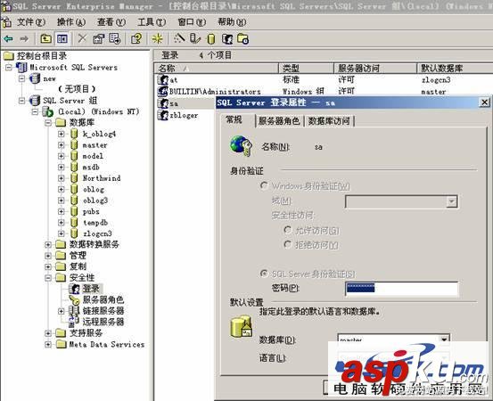Image resolution: width=493 pixels, height=401 pixels.
Task: Click the Northwind database icon
Action: coord(74,178)
